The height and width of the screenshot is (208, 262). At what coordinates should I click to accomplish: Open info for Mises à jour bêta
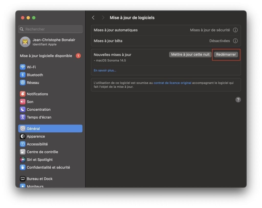pyautogui.click(x=235, y=41)
